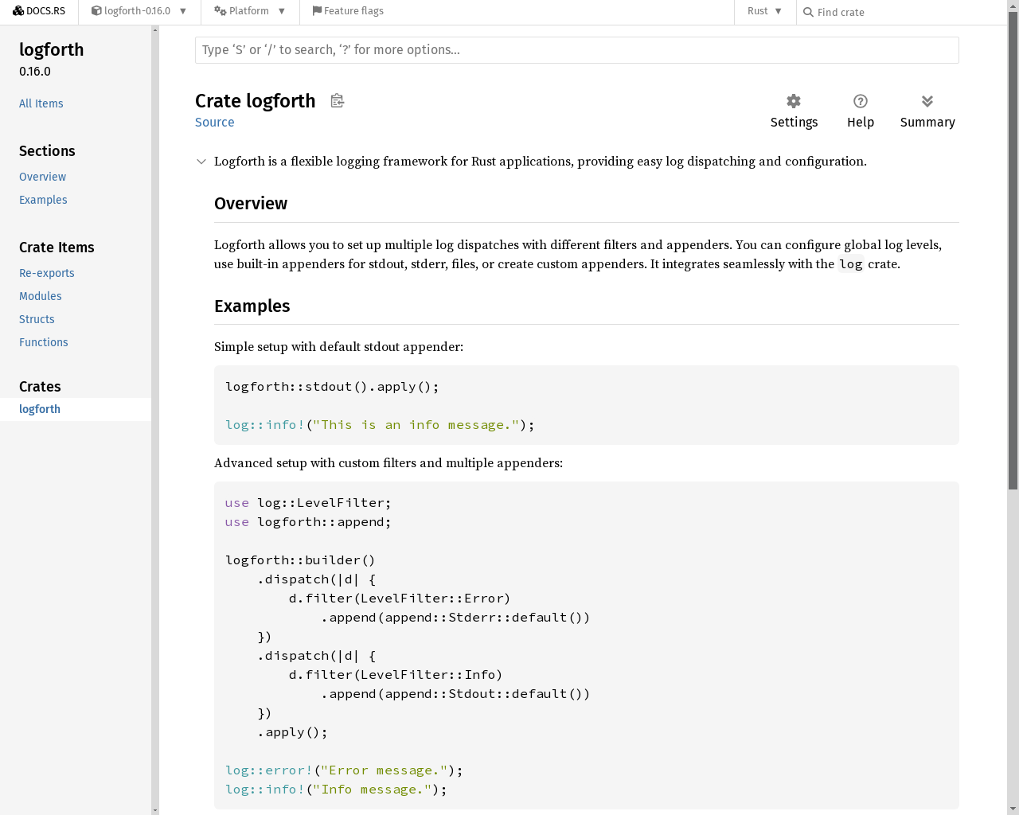1019x815 pixels.
Task: Go to Functions in Crate Items
Action: click(x=44, y=342)
